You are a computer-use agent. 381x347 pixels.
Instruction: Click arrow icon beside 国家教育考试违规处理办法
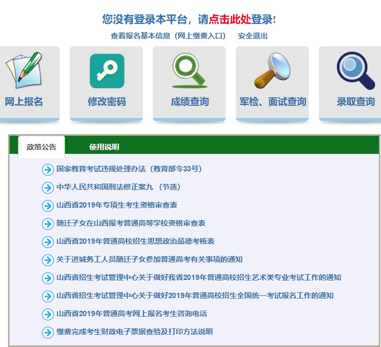[48, 169]
